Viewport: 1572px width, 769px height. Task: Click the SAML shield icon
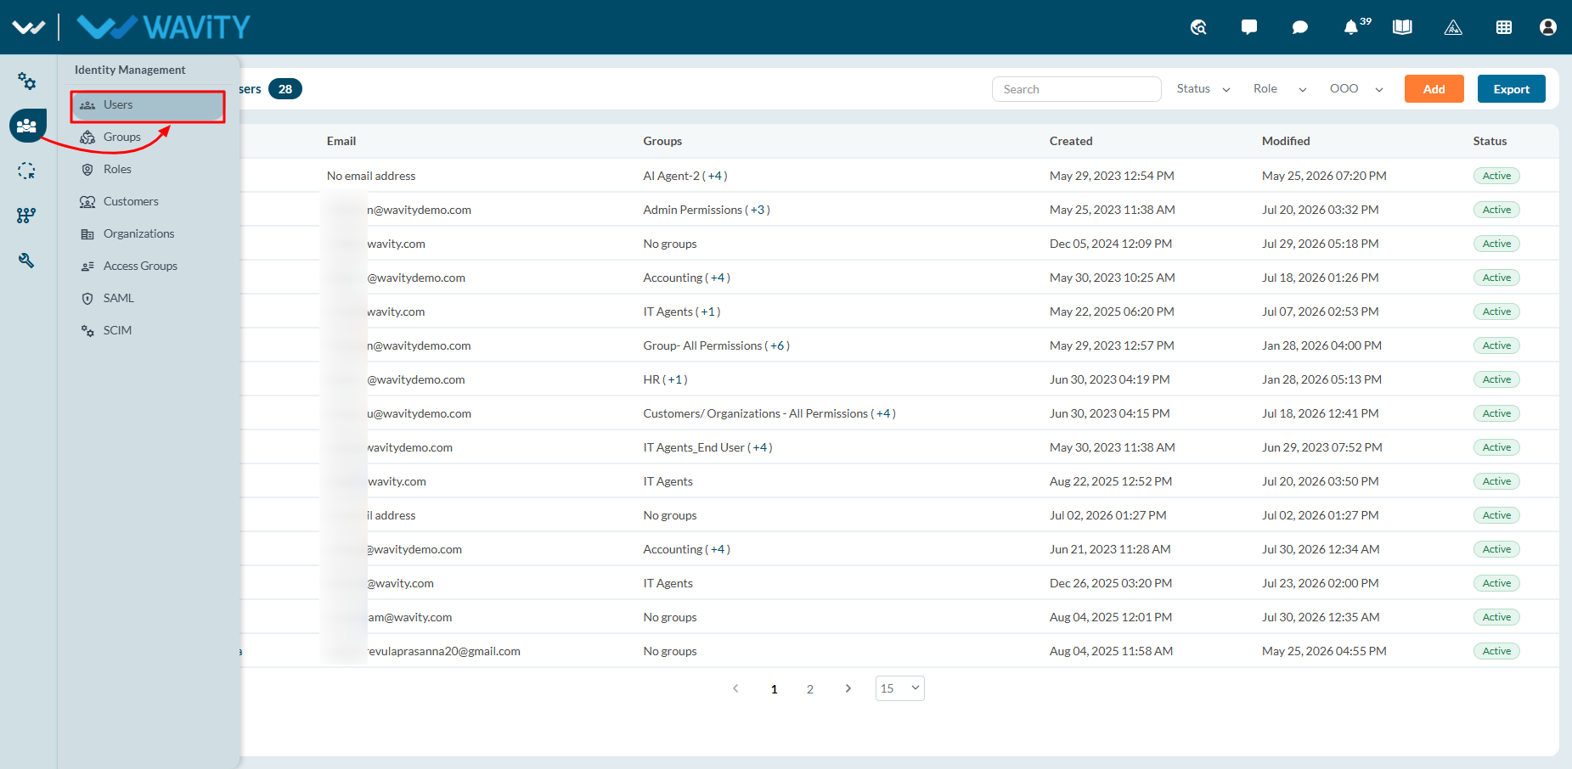click(87, 299)
